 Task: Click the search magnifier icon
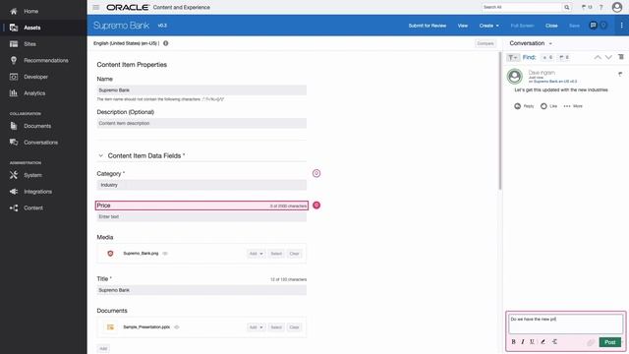567,7
